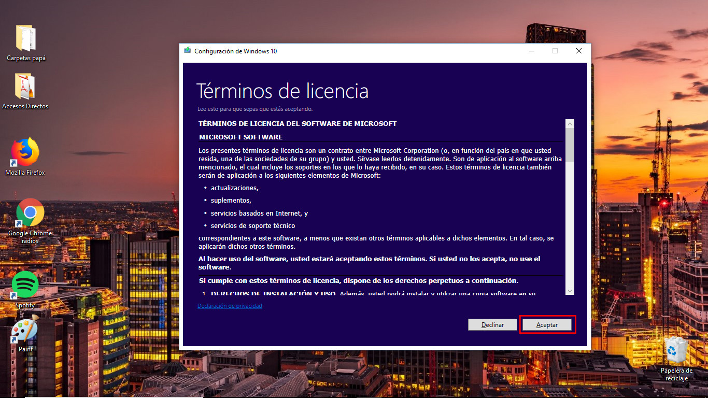The height and width of the screenshot is (398, 708).
Task: Open Spotify from the desktop
Action: (x=24, y=285)
